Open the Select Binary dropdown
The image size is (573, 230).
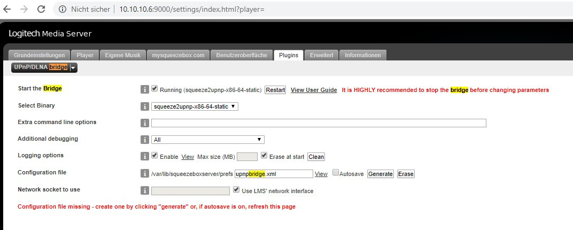[195, 106]
